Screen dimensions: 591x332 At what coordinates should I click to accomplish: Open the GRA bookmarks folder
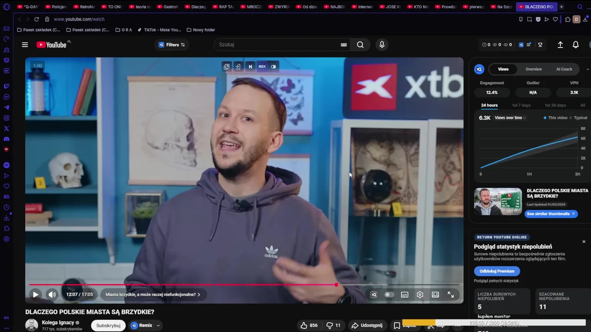(x=124, y=30)
